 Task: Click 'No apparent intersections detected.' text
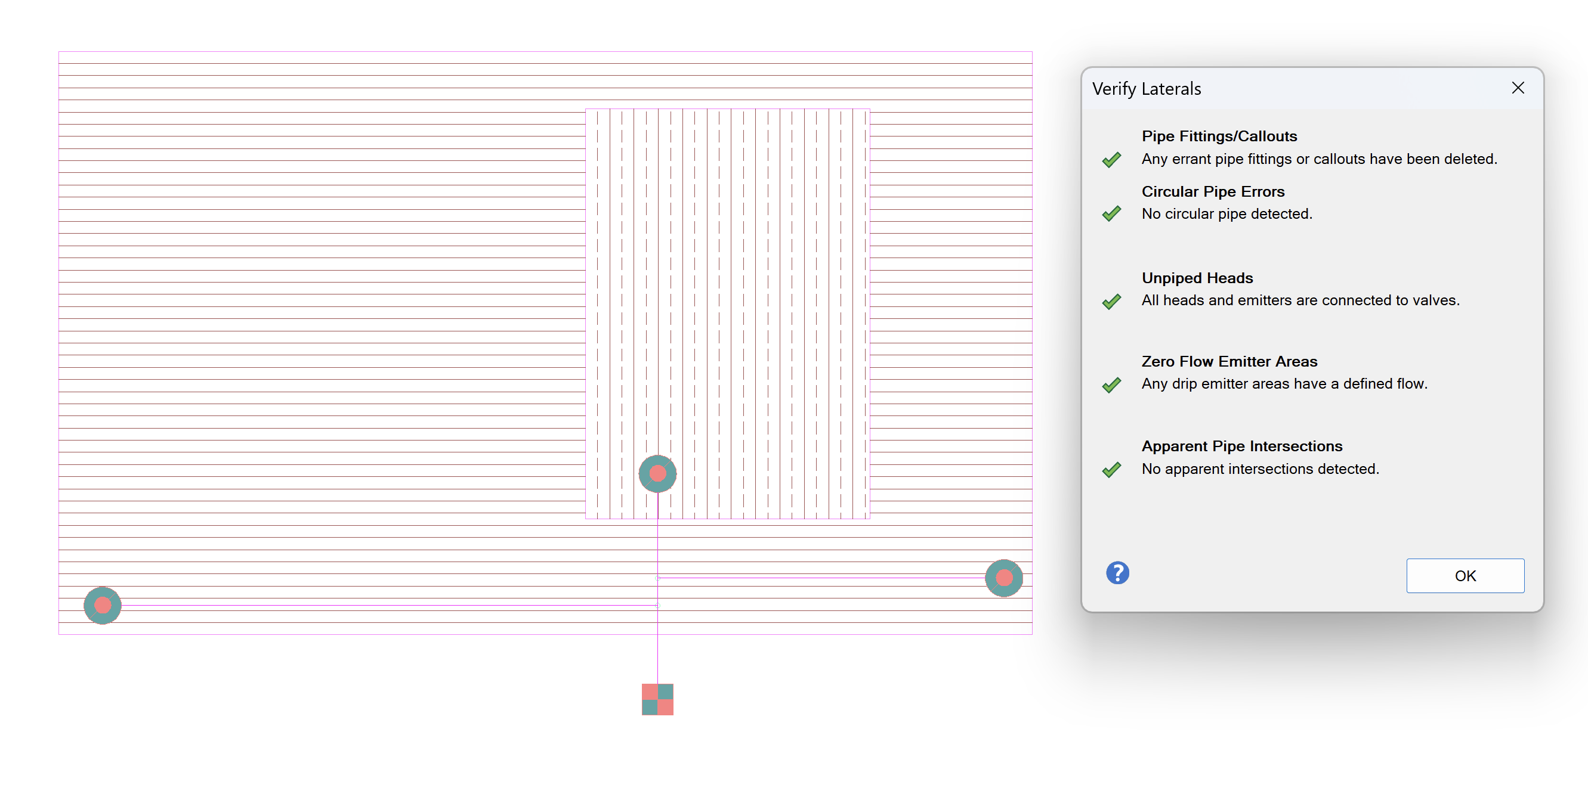[1260, 469]
